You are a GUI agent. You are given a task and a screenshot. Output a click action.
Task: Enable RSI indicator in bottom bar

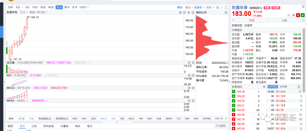(x=122, y=118)
